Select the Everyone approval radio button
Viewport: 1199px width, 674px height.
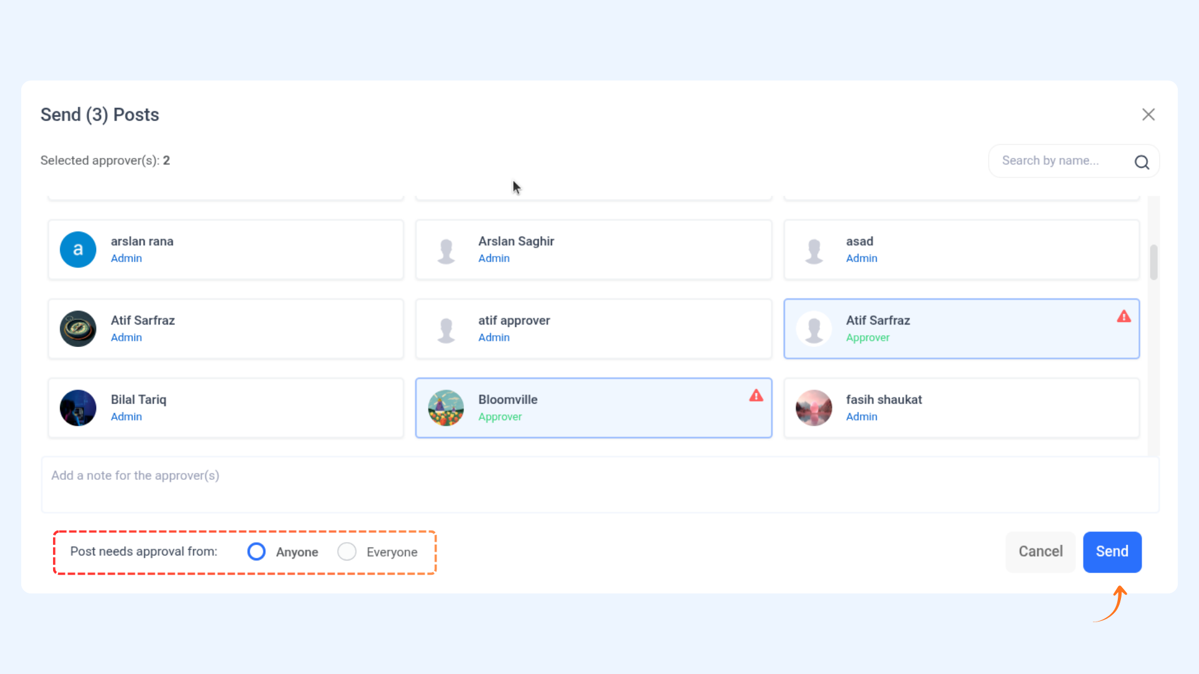347,552
